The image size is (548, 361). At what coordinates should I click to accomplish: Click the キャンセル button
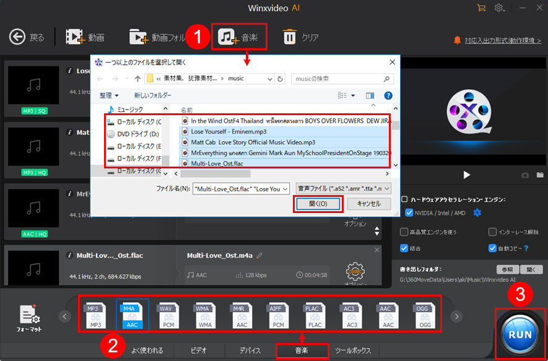click(x=368, y=204)
